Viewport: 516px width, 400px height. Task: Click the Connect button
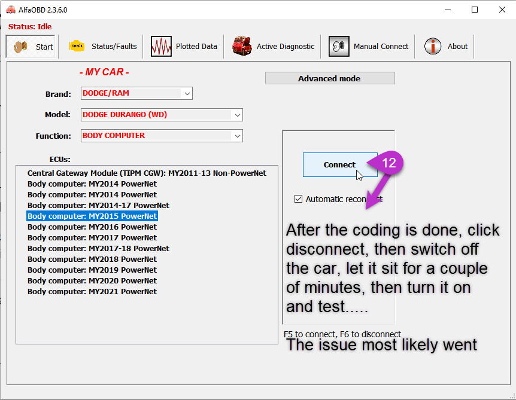point(340,164)
